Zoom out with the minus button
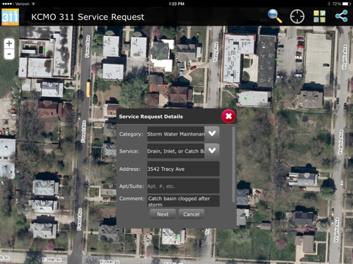Screen dimensions: 353x264 pos(9,54)
